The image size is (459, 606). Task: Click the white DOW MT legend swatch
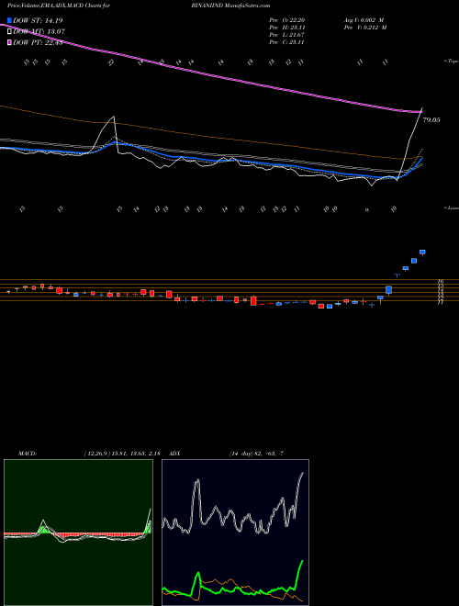[10, 31]
